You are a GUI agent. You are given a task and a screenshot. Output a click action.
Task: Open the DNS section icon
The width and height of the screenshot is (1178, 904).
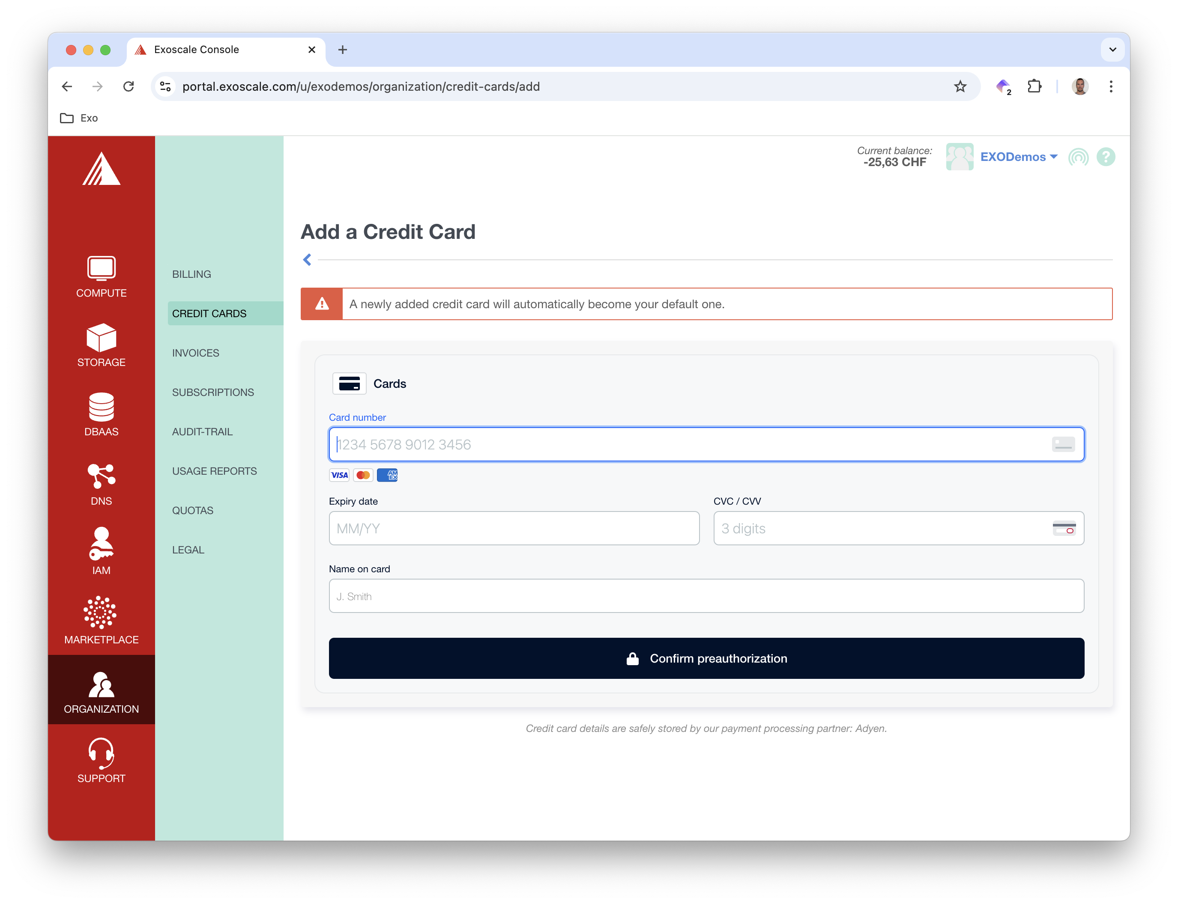coord(101,476)
